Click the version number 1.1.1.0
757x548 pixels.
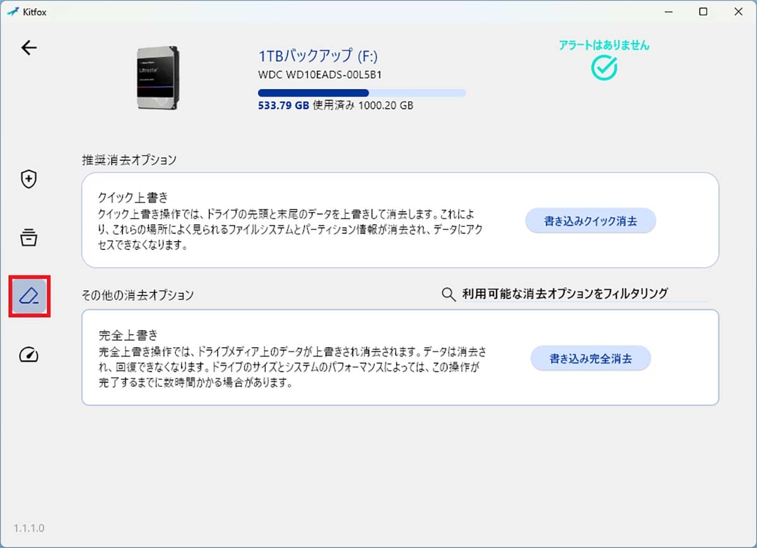pos(29,528)
